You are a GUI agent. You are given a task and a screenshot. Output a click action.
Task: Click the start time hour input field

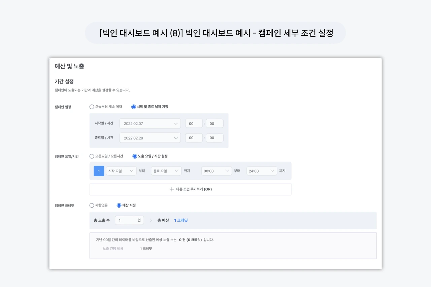coord(194,123)
